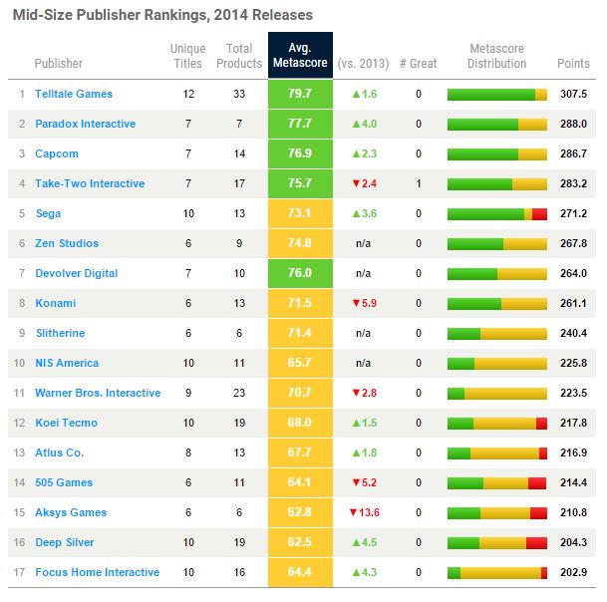Select the NIS America publisher link
Image resolution: width=607 pixels, height=602 pixels.
(x=67, y=364)
